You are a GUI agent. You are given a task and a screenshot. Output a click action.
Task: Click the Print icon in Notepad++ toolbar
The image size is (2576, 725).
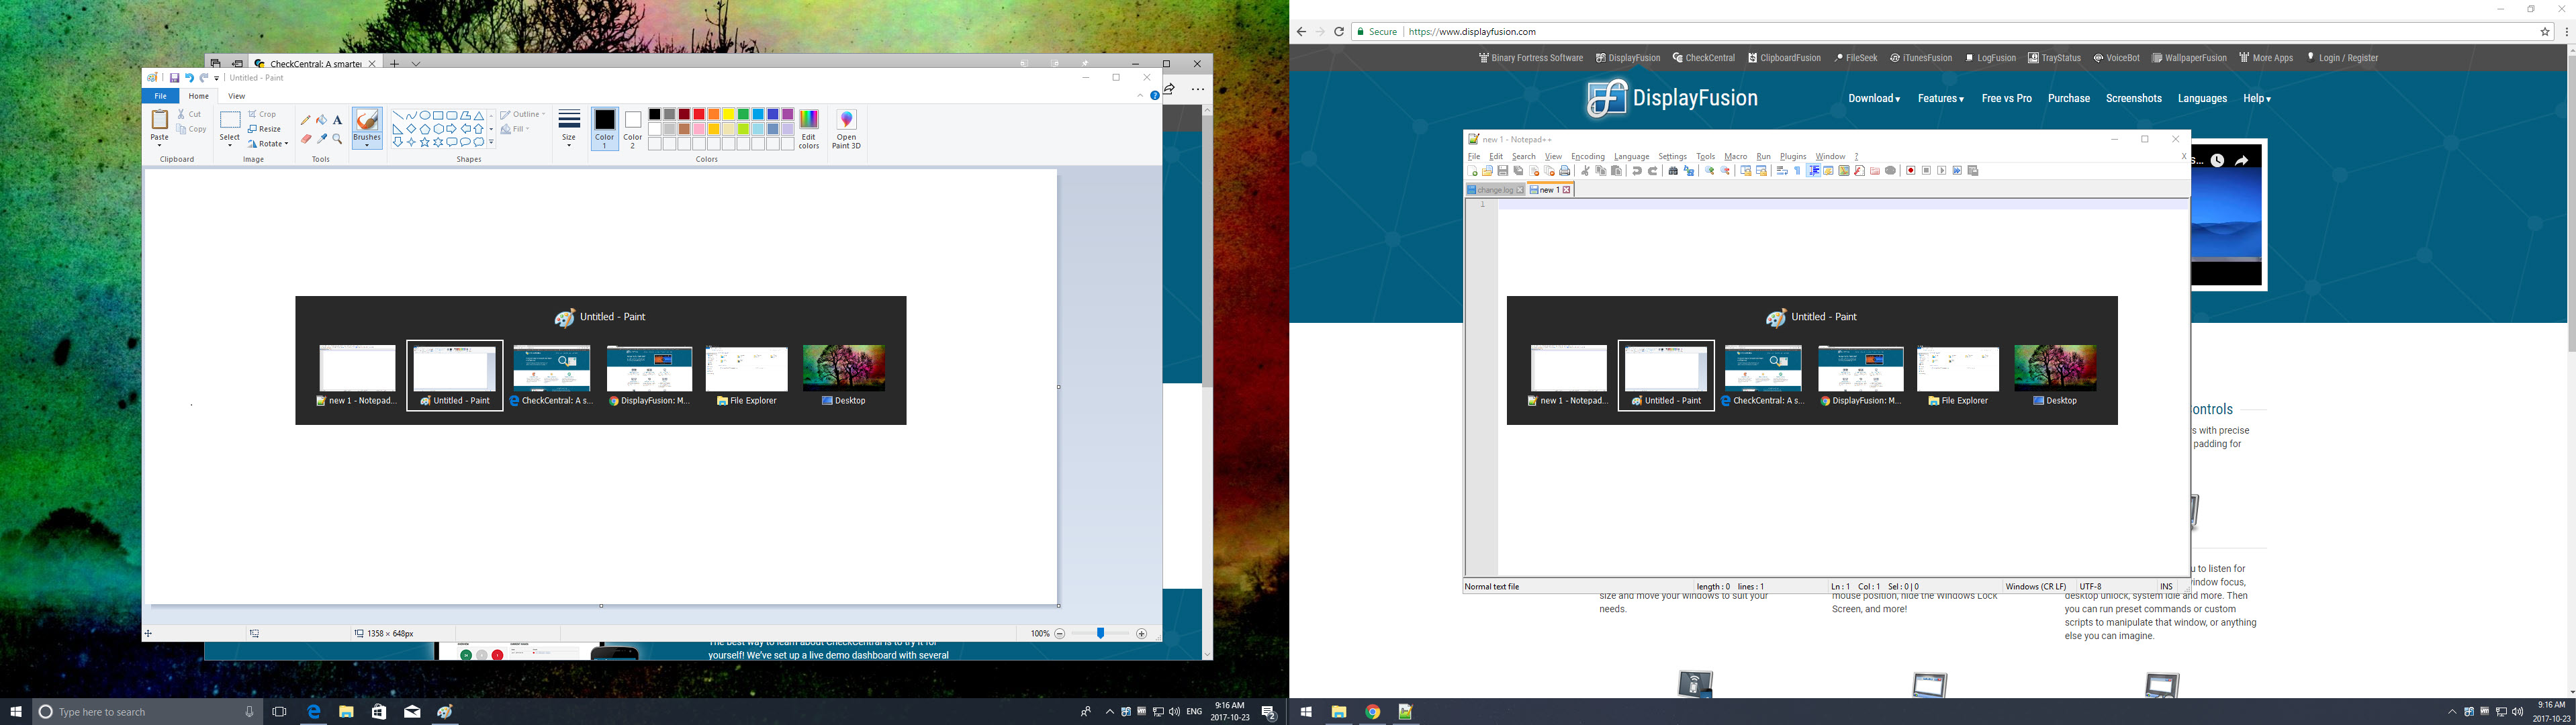(x=1565, y=171)
